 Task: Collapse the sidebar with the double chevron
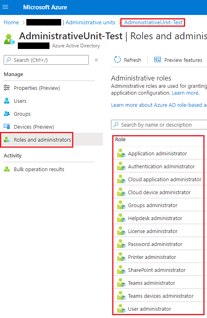tap(96, 60)
